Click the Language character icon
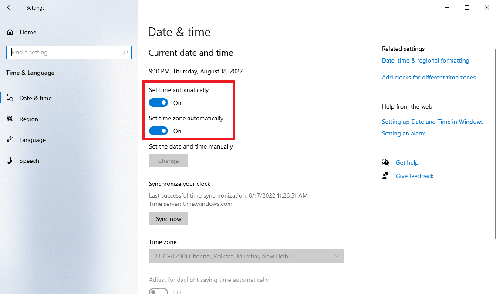This screenshot has height=294, width=496. click(x=10, y=140)
